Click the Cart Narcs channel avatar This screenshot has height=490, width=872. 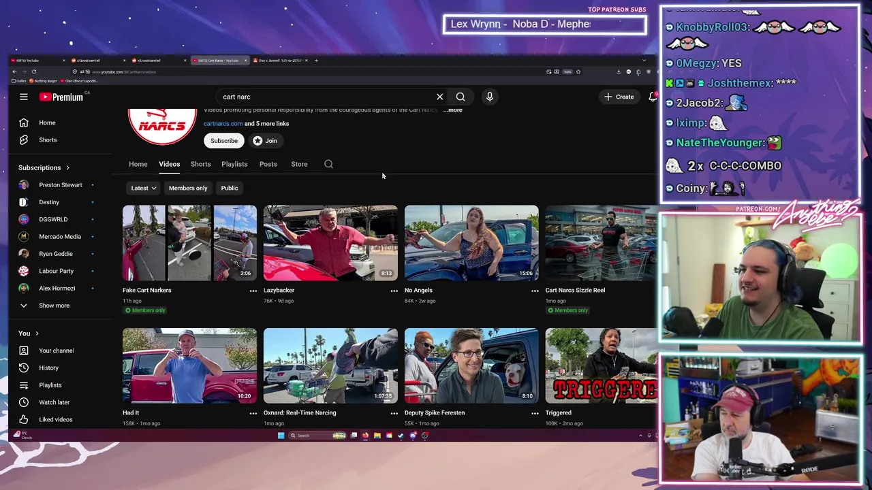click(x=162, y=126)
